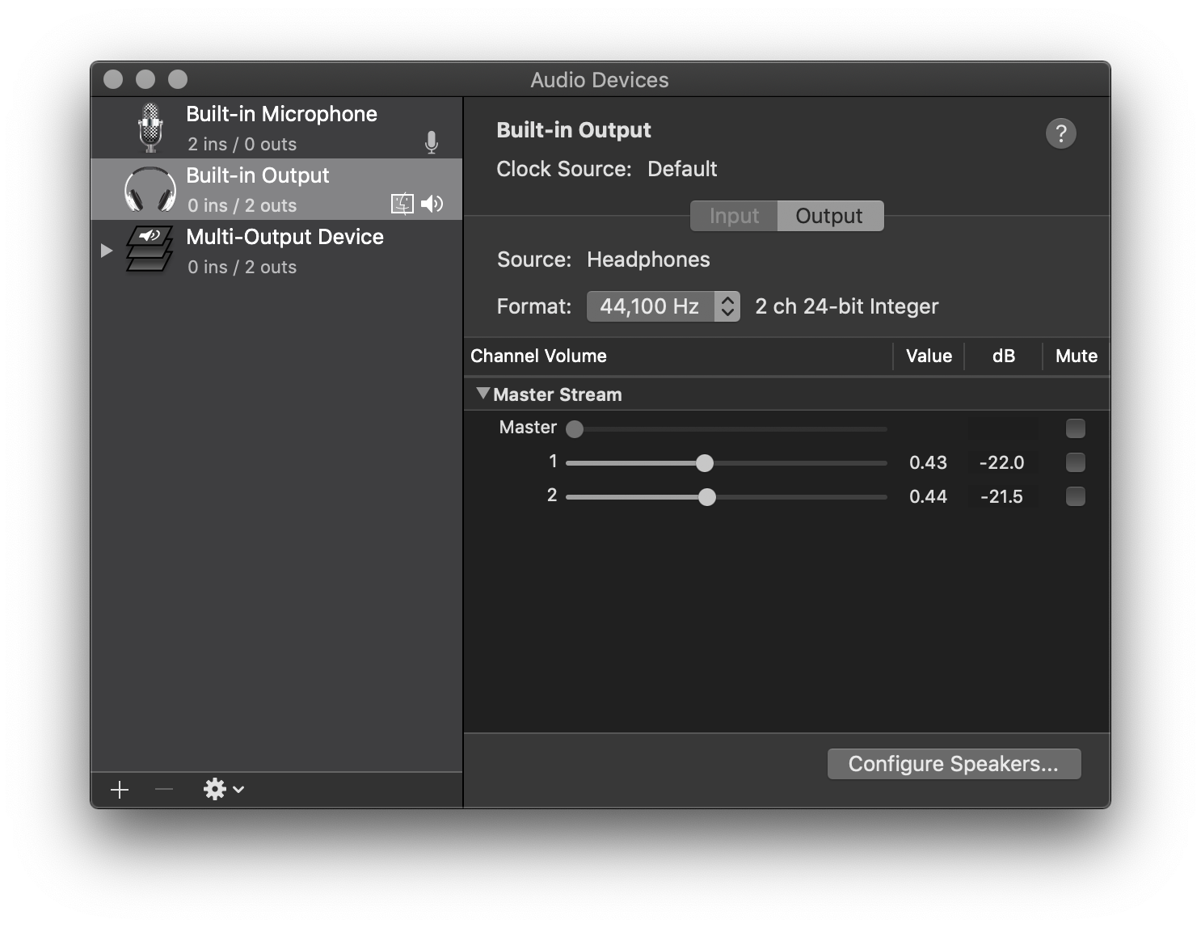Click the channel 1 value field 0.43

click(x=928, y=462)
